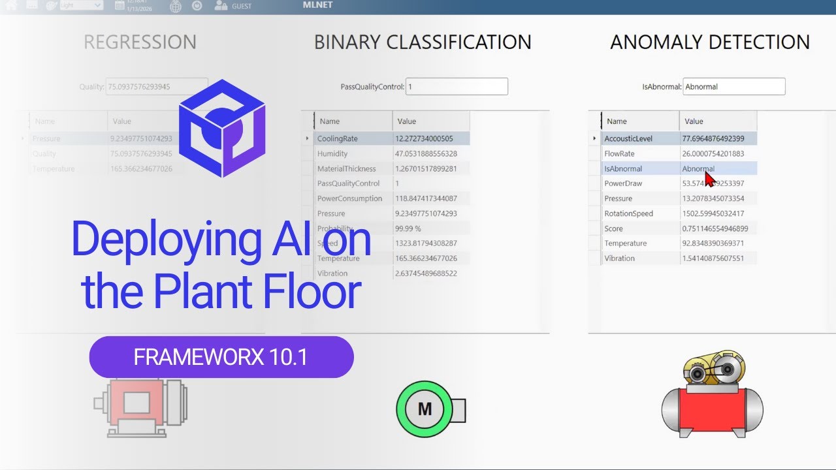The height and width of the screenshot is (470, 836).
Task: Select PassQualityControl row in the table
Action: pos(348,183)
